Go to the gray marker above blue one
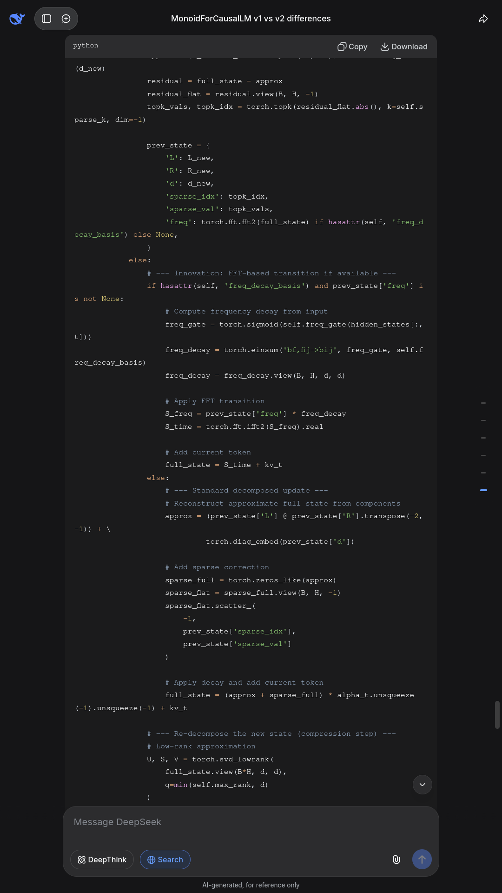502x893 pixels. click(x=483, y=473)
